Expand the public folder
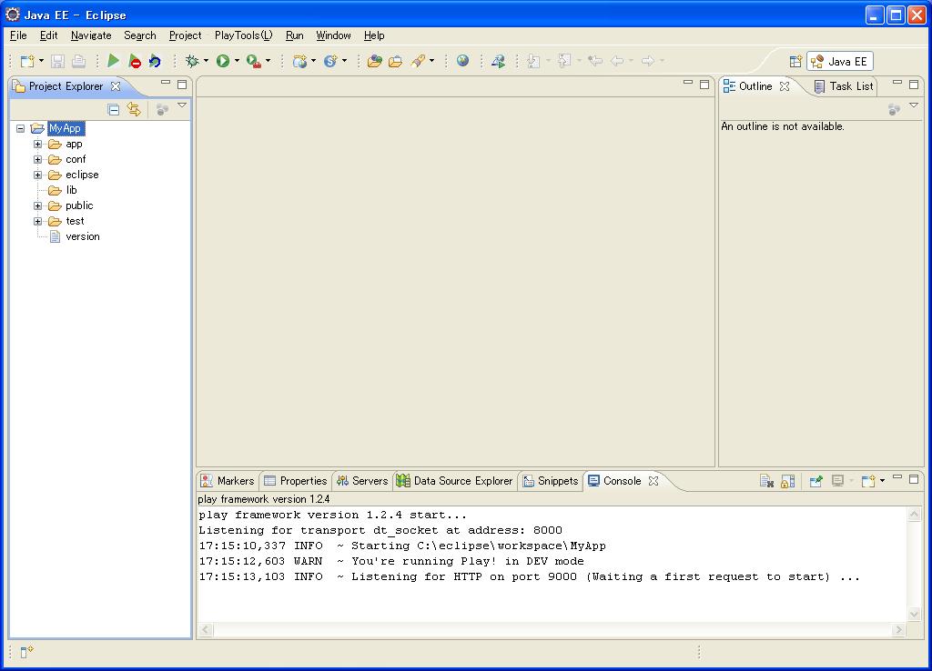The image size is (932, 671). [37, 205]
